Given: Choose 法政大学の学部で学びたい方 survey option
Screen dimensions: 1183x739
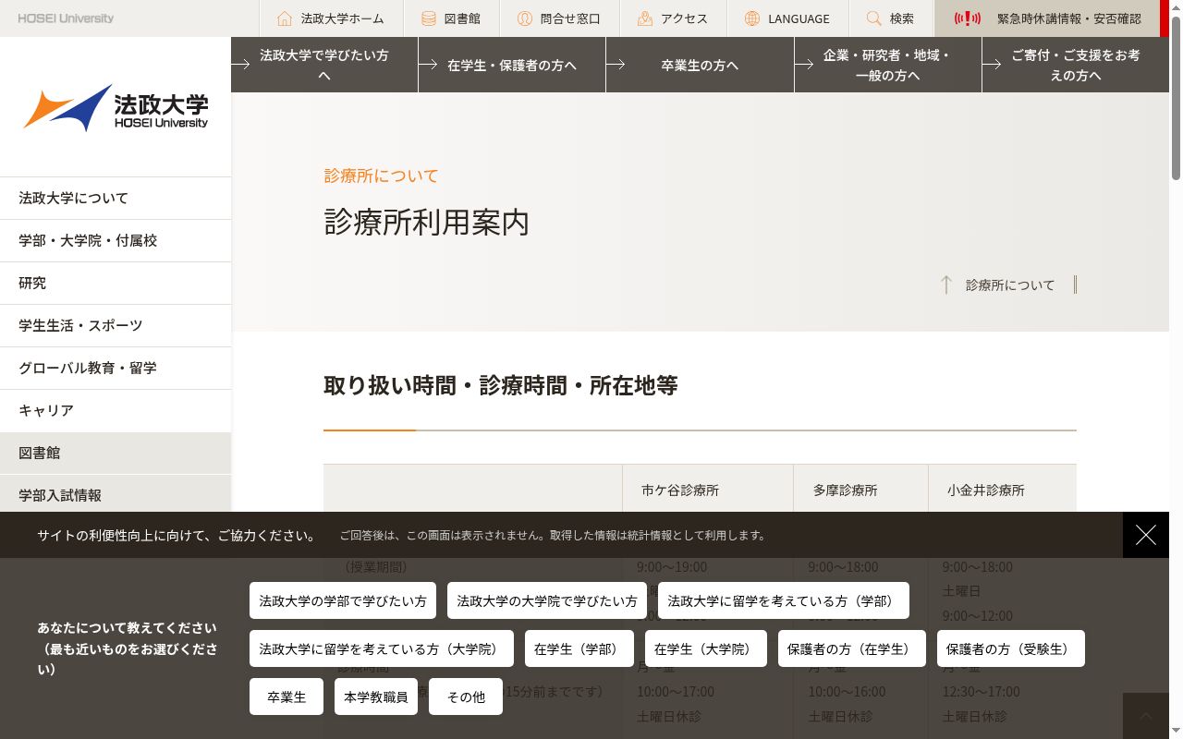Looking at the screenshot, I should click(x=343, y=600).
